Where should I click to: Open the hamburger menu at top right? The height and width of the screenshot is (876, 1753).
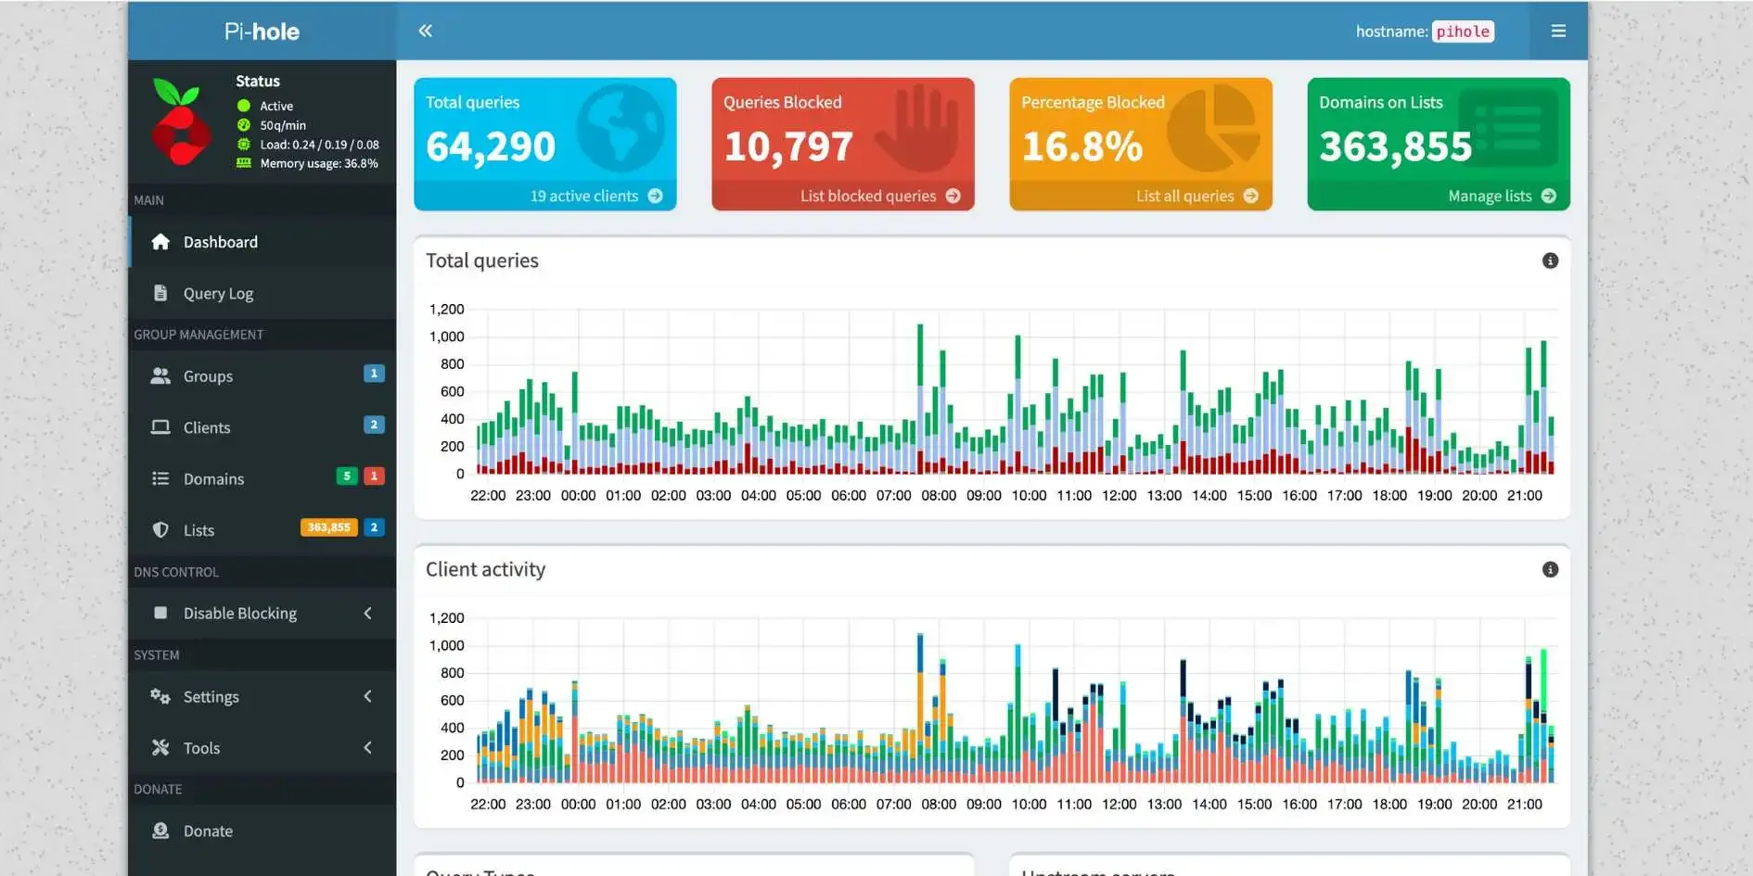tap(1557, 31)
